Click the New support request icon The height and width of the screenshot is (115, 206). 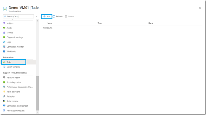pos(4,111)
